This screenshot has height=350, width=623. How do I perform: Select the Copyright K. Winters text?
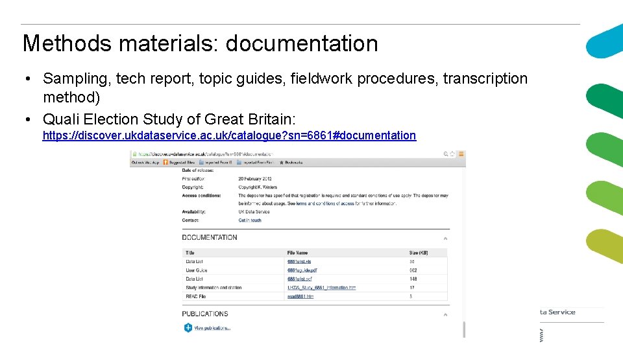click(x=258, y=187)
